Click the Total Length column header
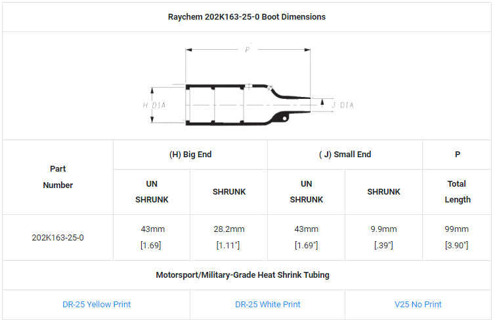The height and width of the screenshot is (323, 495). (x=457, y=191)
